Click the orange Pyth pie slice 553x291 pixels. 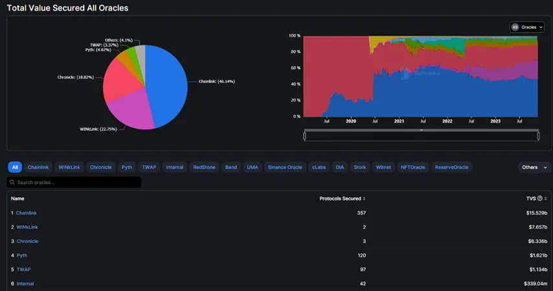(x=127, y=60)
